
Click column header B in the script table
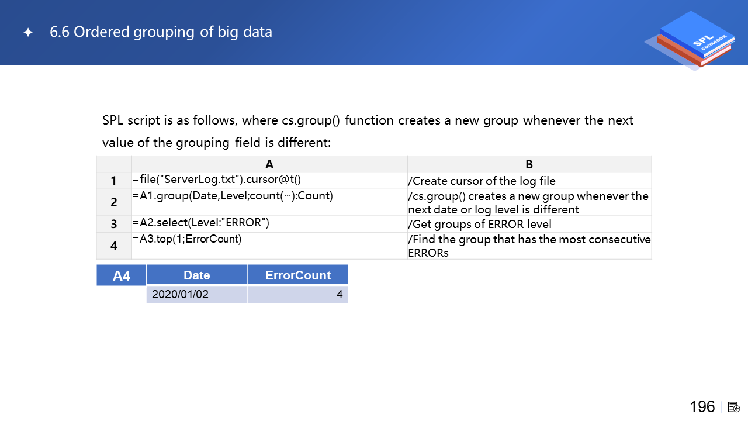click(529, 164)
